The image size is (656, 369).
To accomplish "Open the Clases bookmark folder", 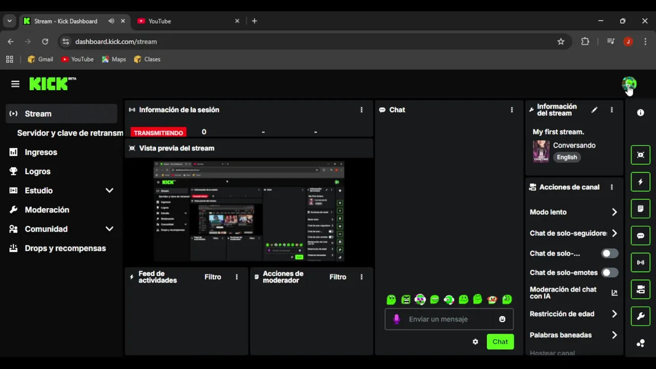I will 147,59.
